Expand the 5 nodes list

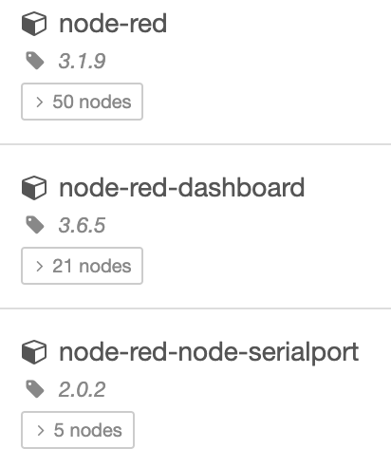78,430
